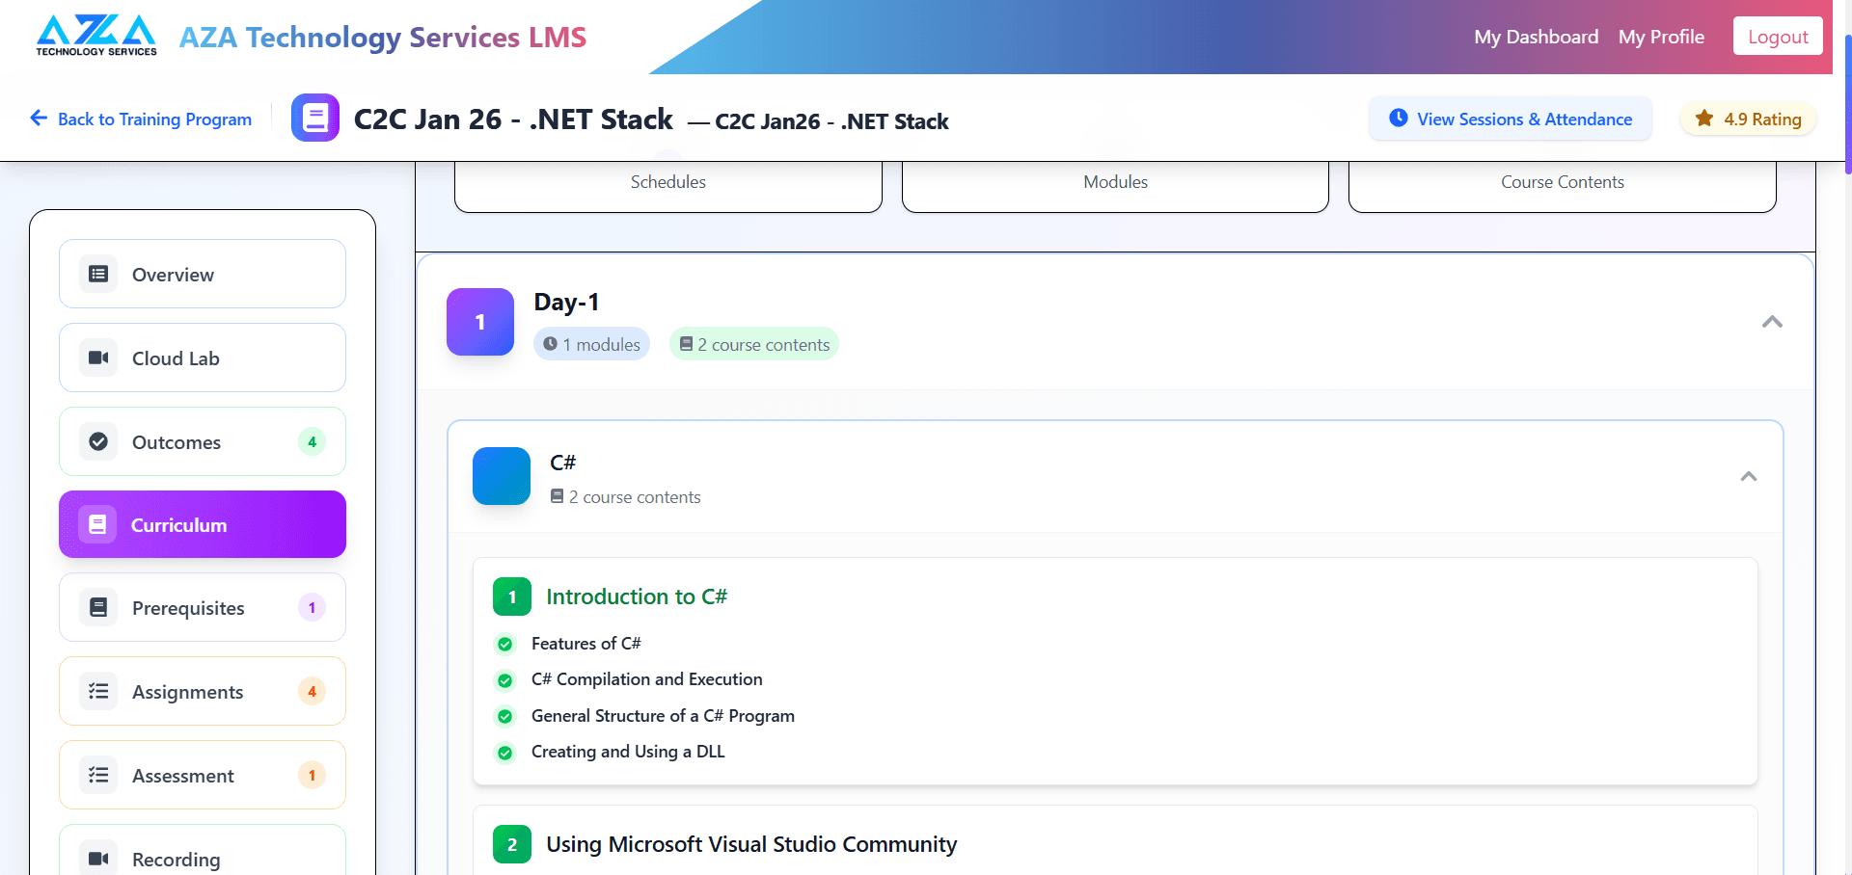
Task: Open the Recording sidebar section
Action: tap(203, 850)
